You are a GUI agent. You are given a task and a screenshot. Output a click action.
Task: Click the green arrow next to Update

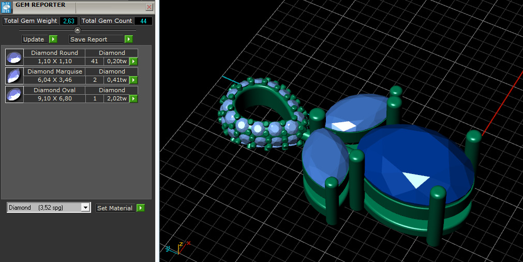53,39
